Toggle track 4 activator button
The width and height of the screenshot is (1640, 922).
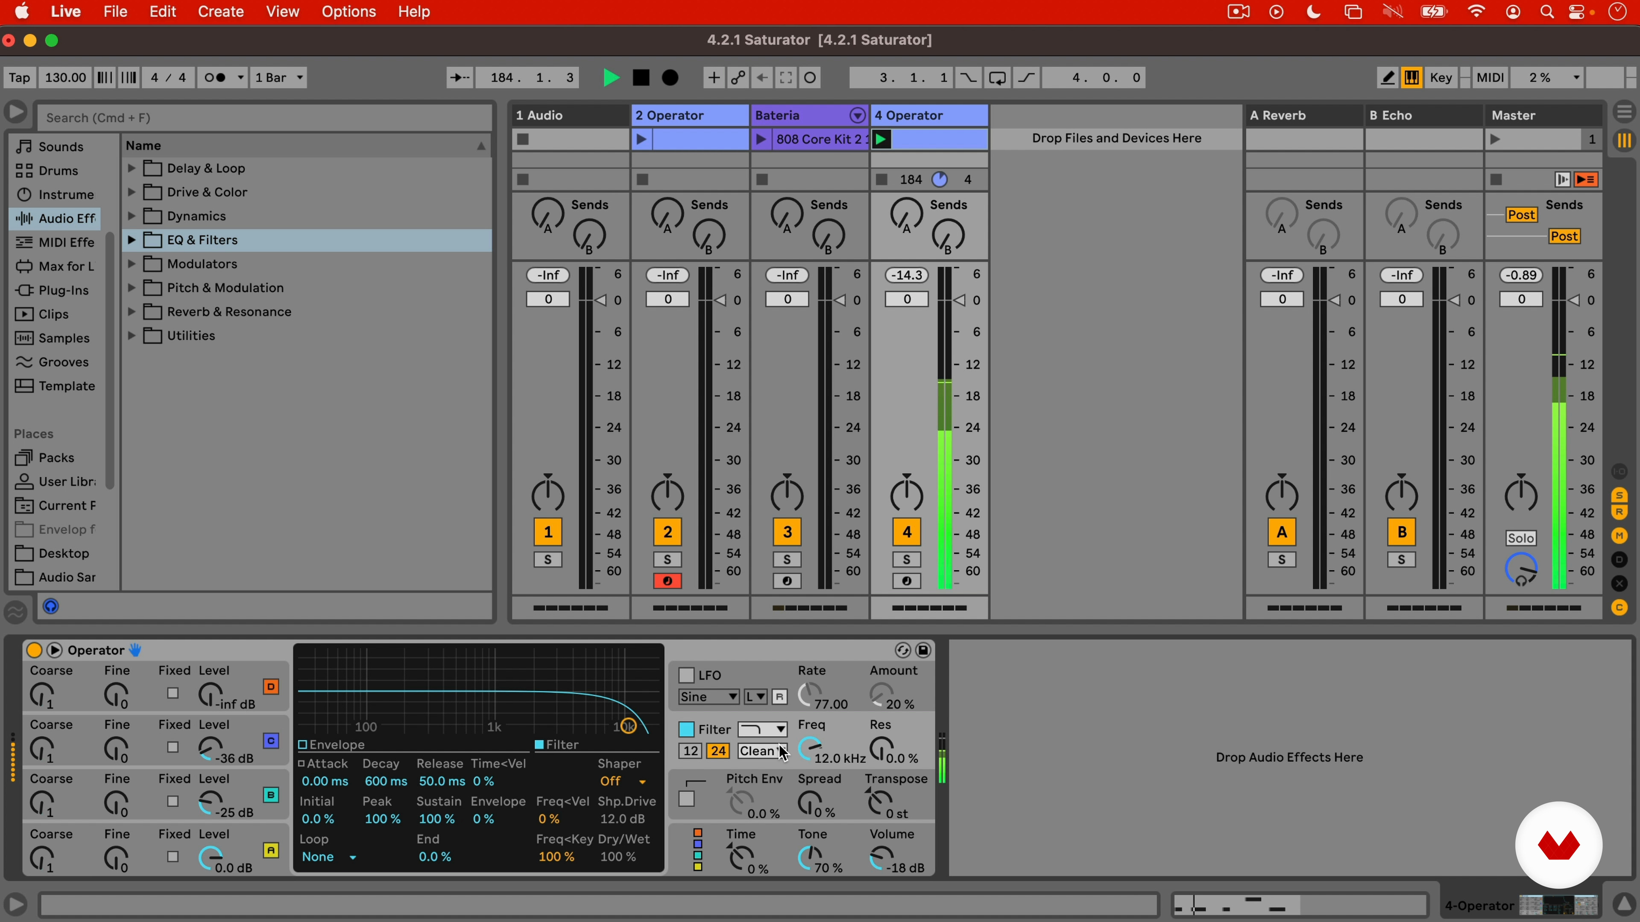[907, 532]
